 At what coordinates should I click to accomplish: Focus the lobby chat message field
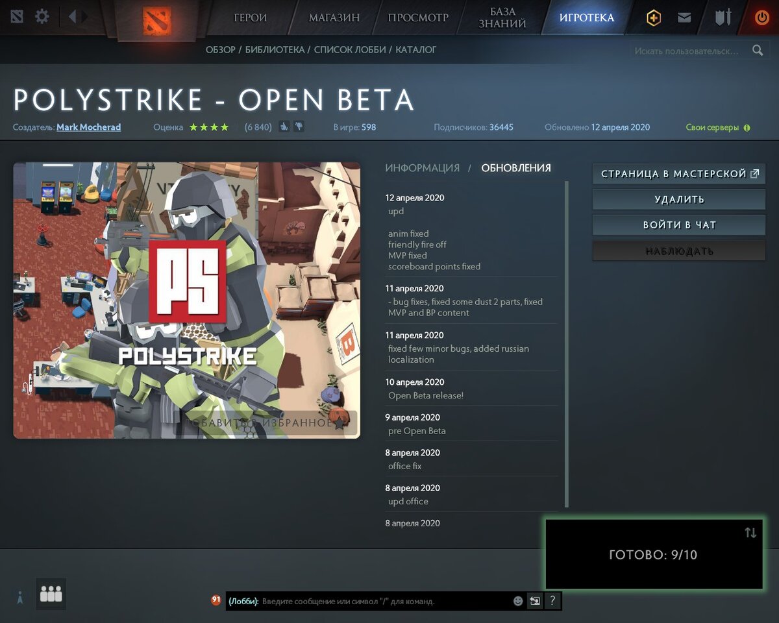[x=384, y=601]
